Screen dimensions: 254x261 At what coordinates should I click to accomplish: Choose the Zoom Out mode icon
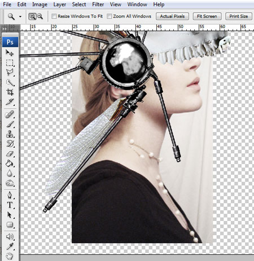[40, 16]
